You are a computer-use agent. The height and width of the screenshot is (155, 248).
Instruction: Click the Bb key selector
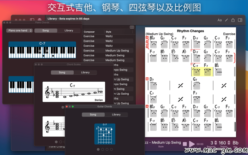(235, 143)
